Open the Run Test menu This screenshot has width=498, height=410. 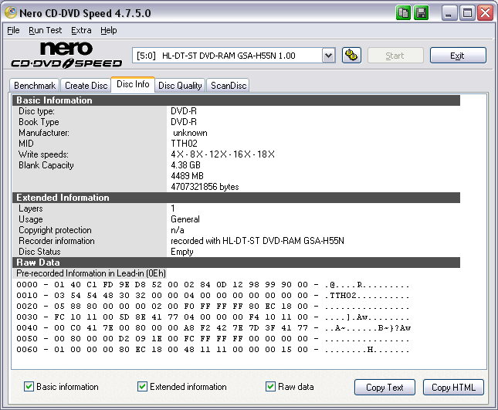click(x=45, y=30)
